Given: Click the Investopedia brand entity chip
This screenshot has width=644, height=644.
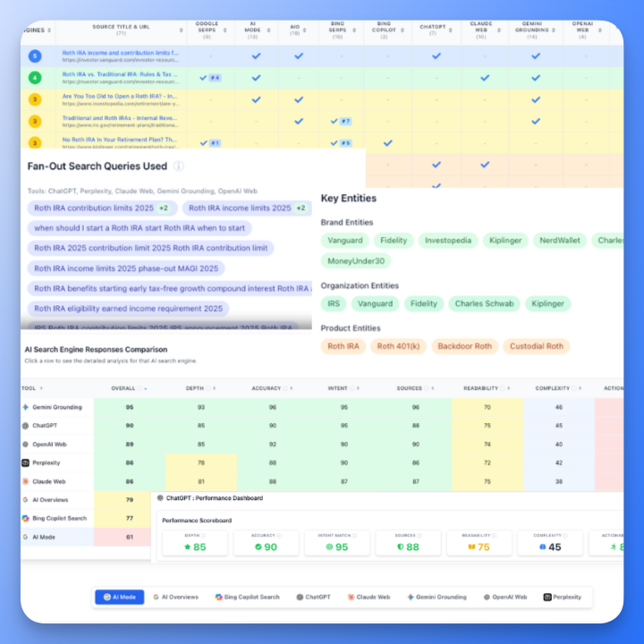Looking at the screenshot, I should click(448, 241).
